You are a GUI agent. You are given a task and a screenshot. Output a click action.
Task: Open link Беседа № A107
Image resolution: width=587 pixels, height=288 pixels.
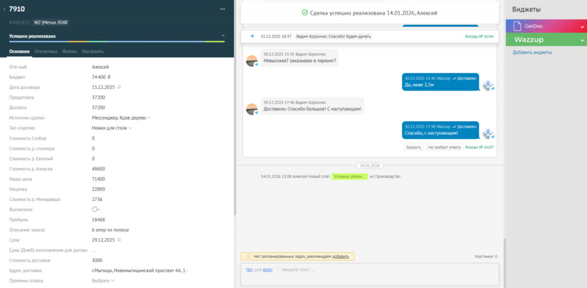pyautogui.click(x=479, y=147)
